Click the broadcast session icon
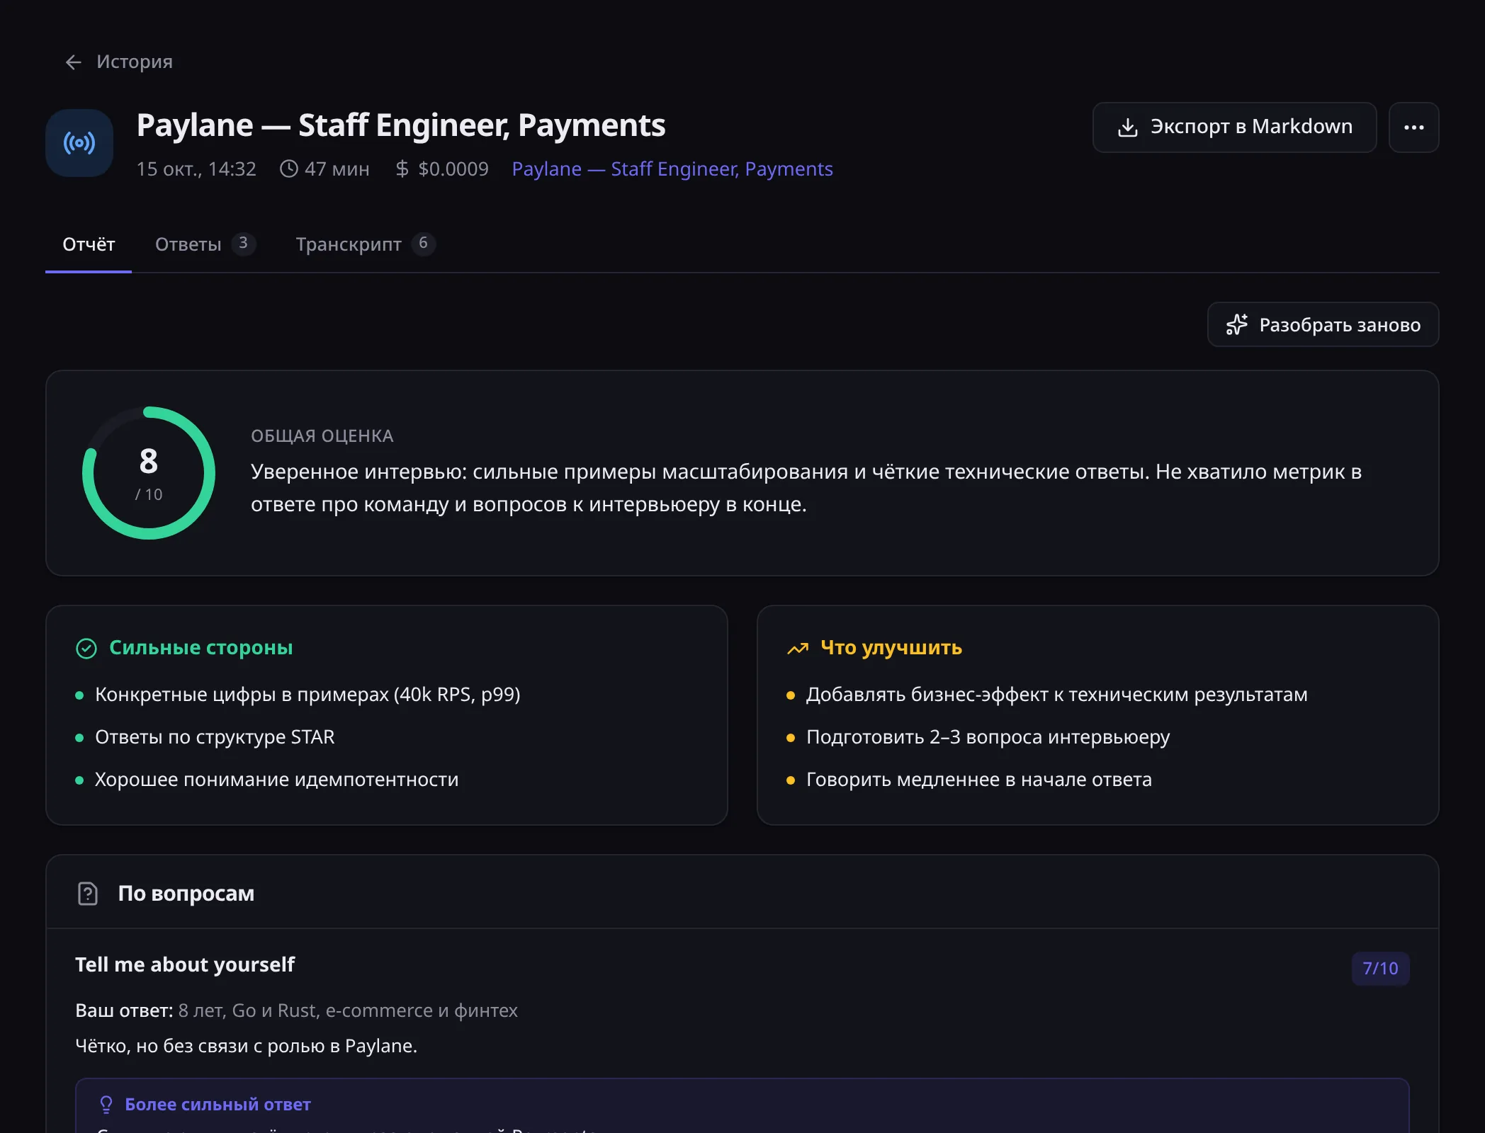The width and height of the screenshot is (1485, 1133). point(79,143)
